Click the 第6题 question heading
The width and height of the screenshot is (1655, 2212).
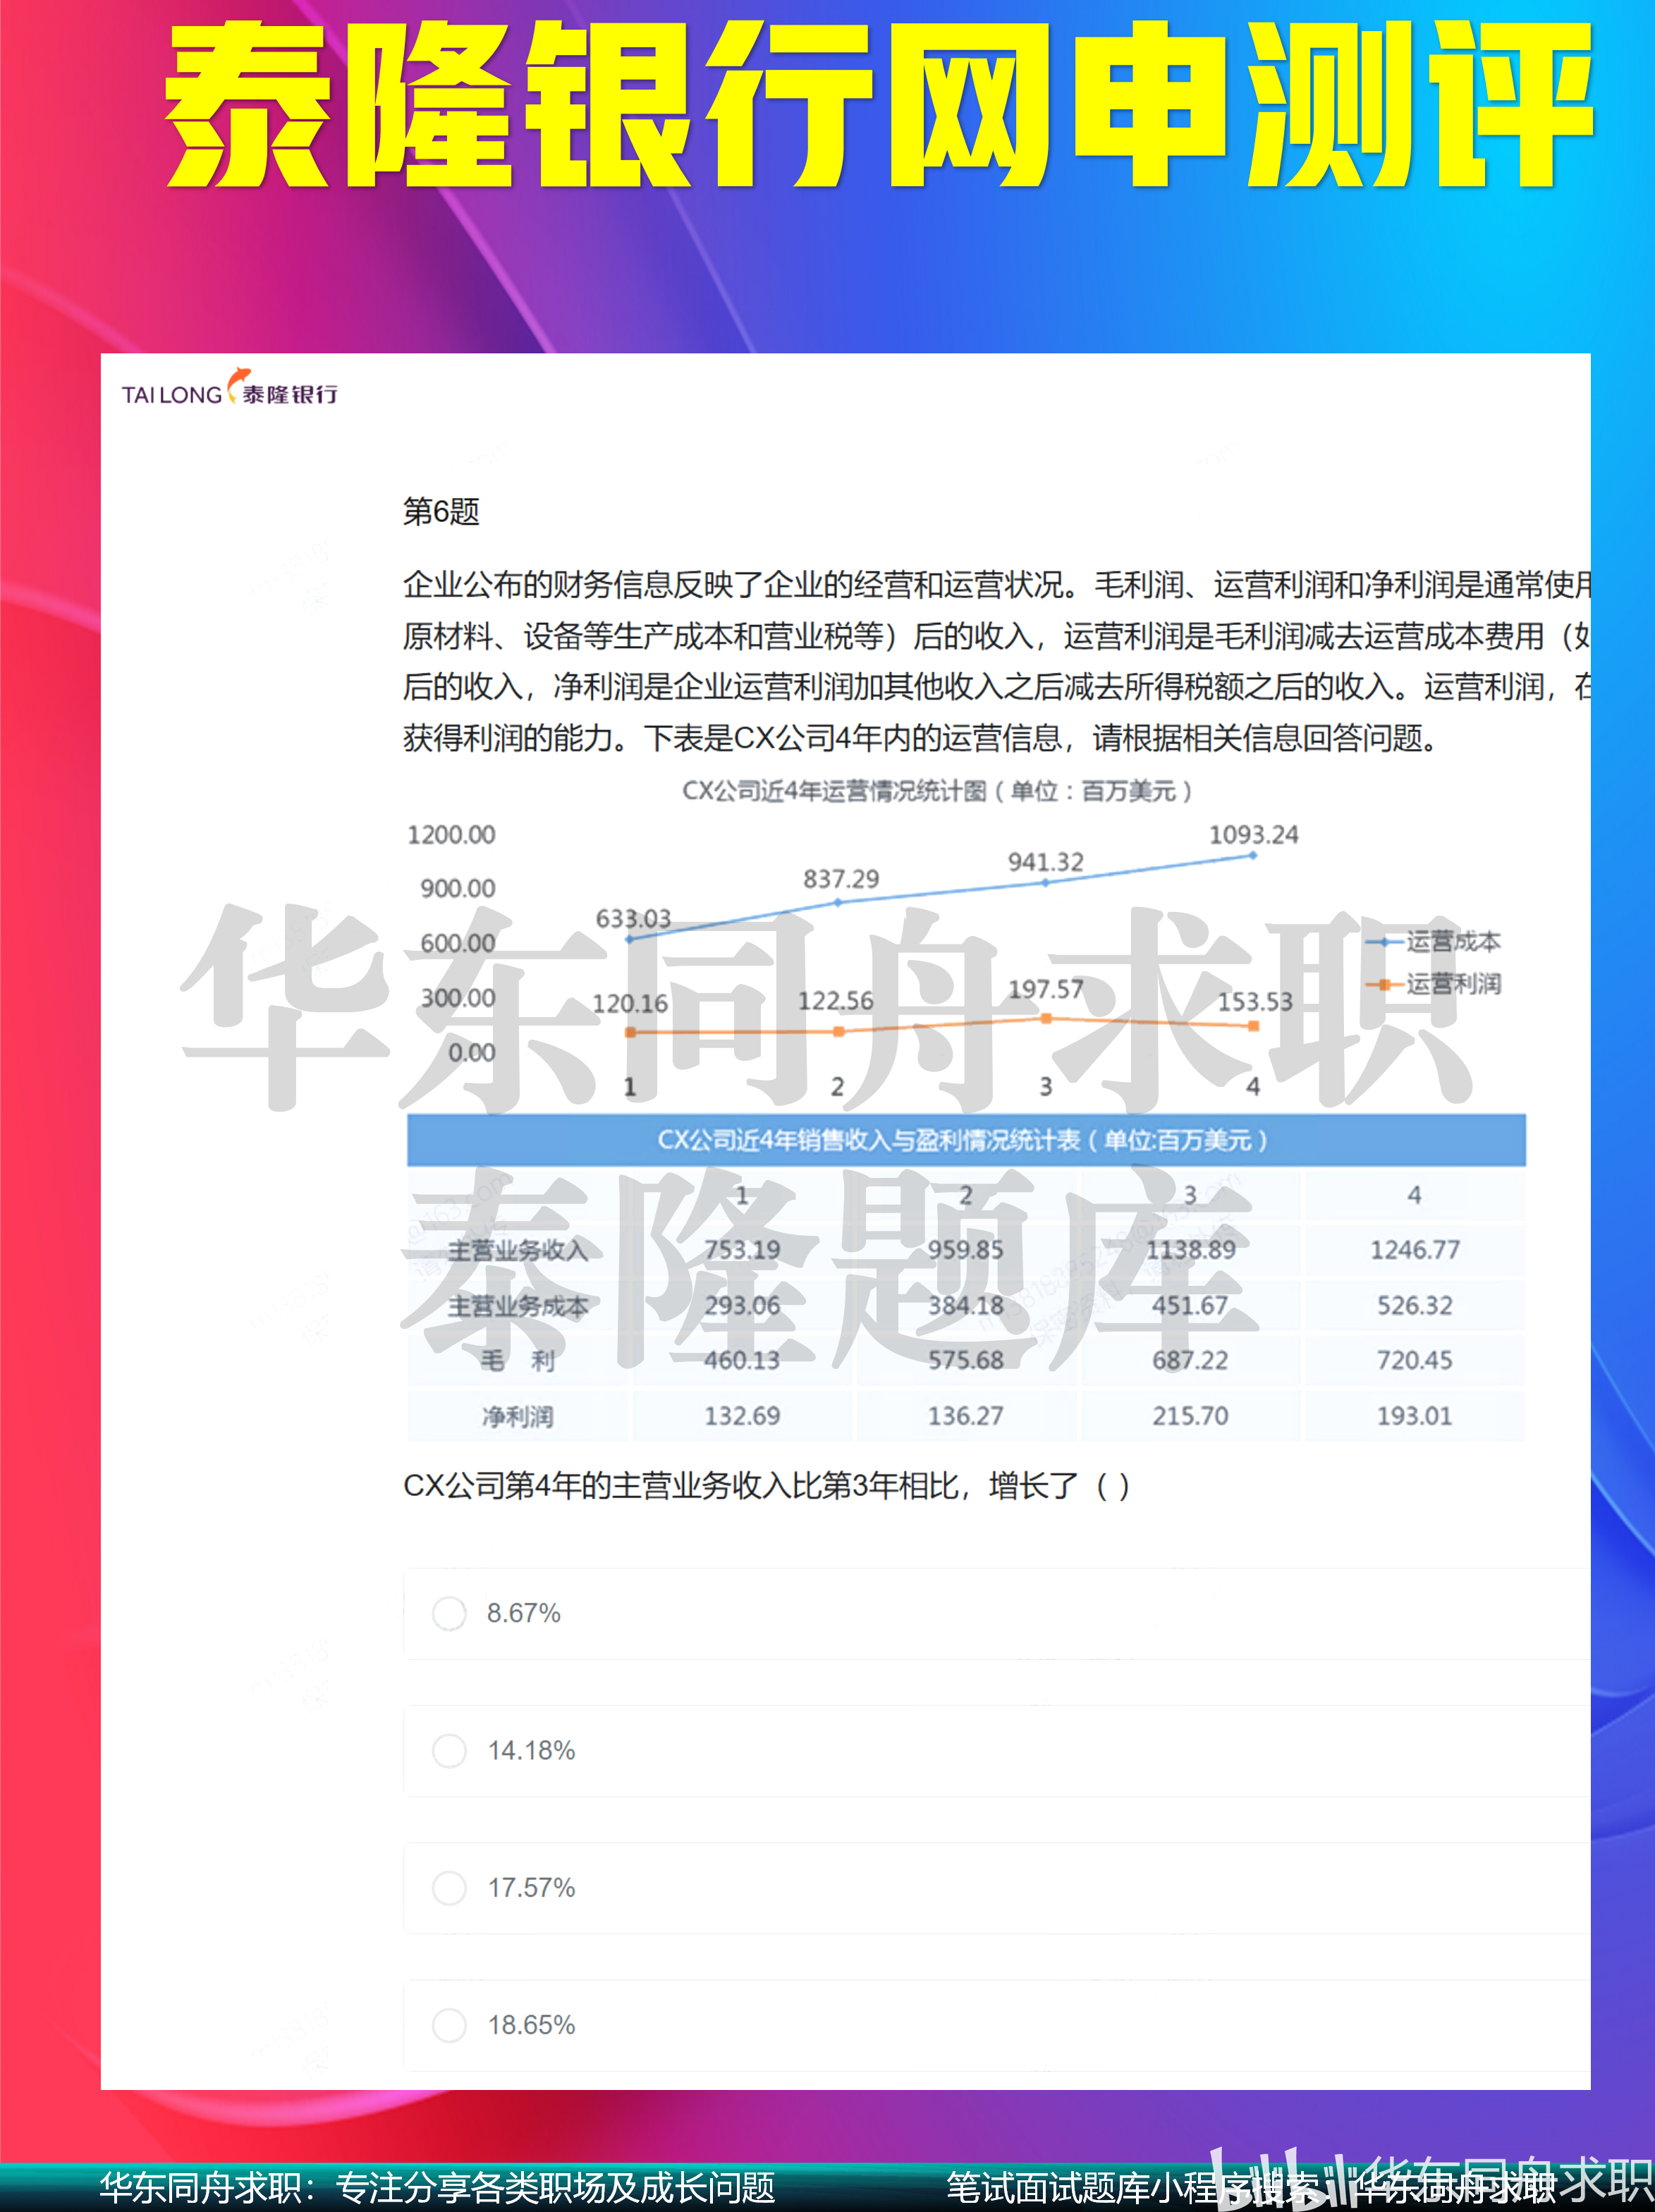point(441,511)
